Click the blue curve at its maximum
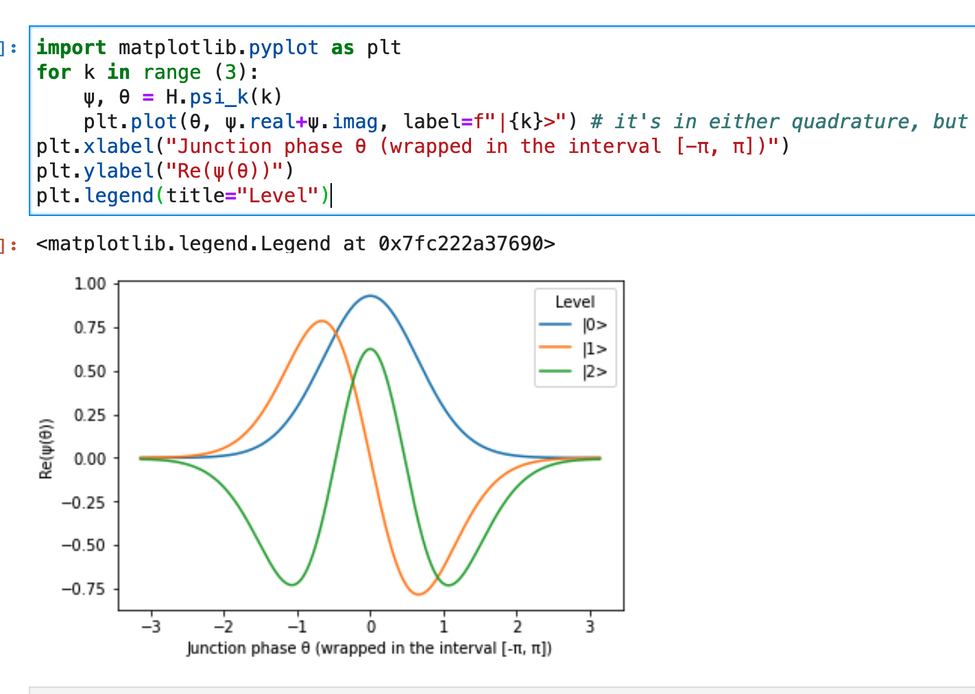This screenshot has width=975, height=694. point(370,296)
